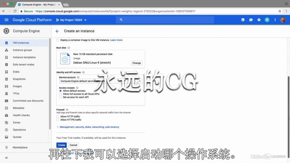The image size is (290, 163).
Task: Enable Allow HTTPS traffic checkbox
Action: pyautogui.click(x=58, y=120)
